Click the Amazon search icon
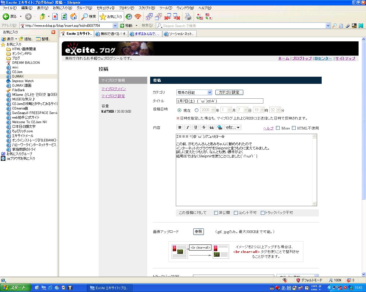The width and height of the screenshot is (366, 292). (x=354, y=26)
